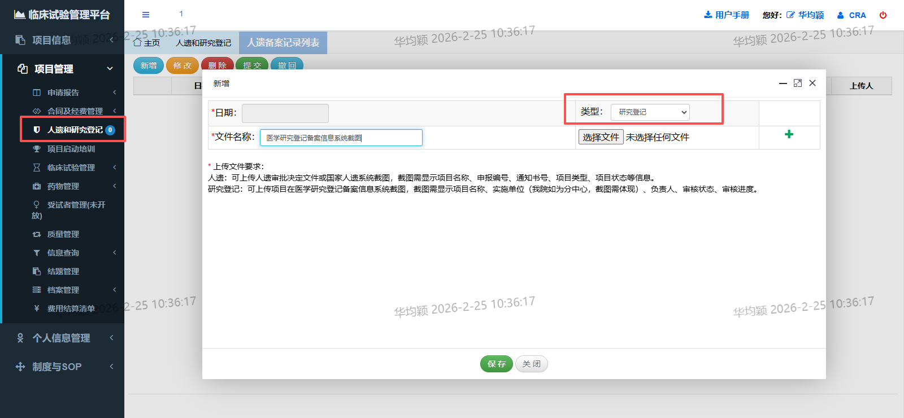Click the 日期 date input field
This screenshot has width=904, height=418.
285,113
